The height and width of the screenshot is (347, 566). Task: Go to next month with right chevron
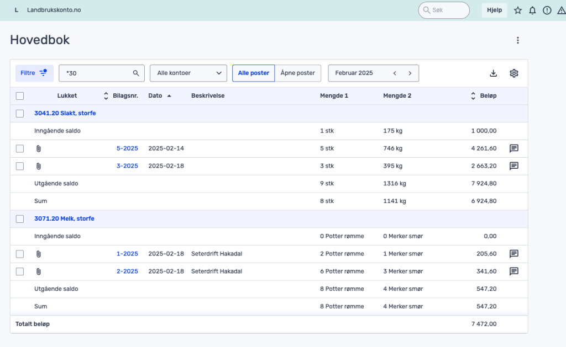pyautogui.click(x=410, y=73)
